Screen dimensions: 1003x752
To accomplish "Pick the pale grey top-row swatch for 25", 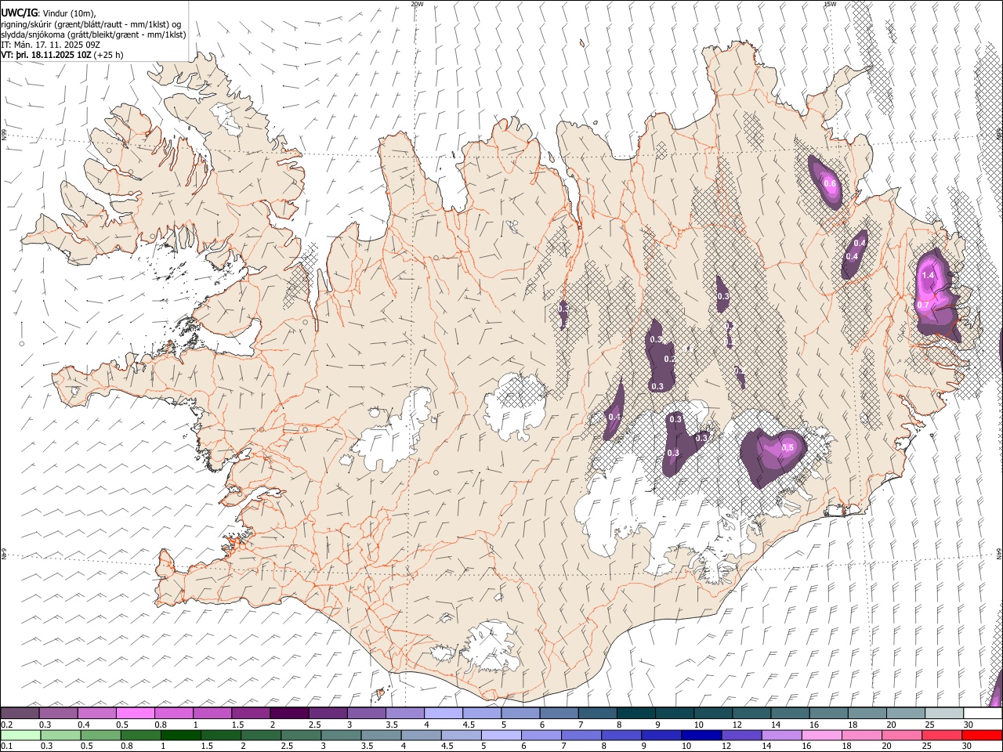I will tap(943, 714).
